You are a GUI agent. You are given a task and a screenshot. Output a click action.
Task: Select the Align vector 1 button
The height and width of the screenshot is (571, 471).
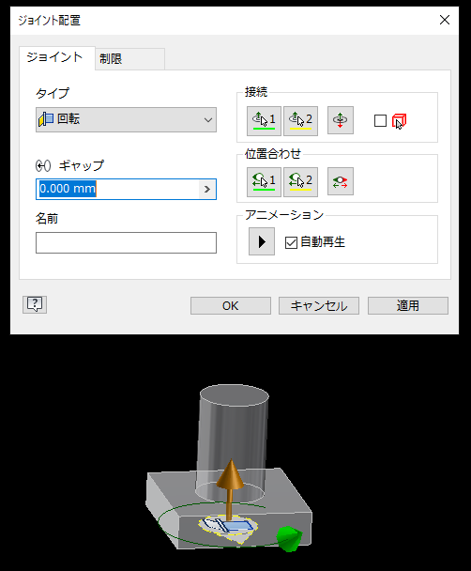[264, 181]
